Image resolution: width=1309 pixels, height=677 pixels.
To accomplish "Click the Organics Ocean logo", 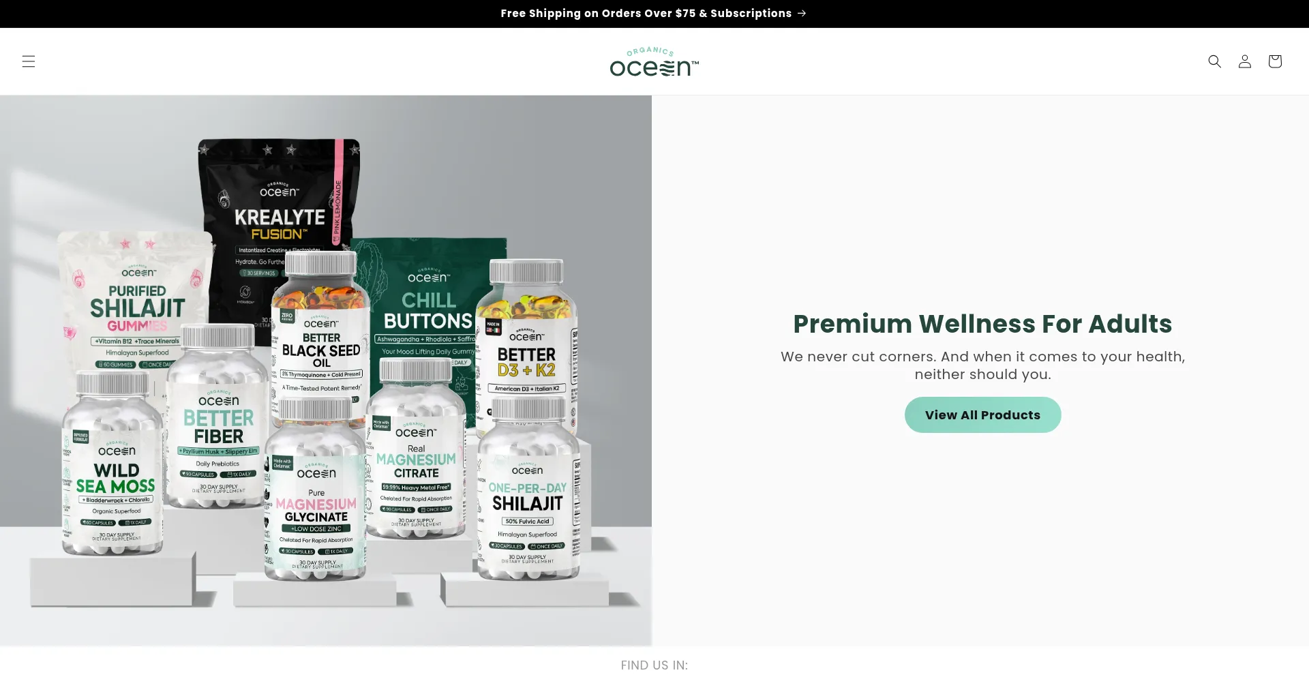I will (654, 61).
